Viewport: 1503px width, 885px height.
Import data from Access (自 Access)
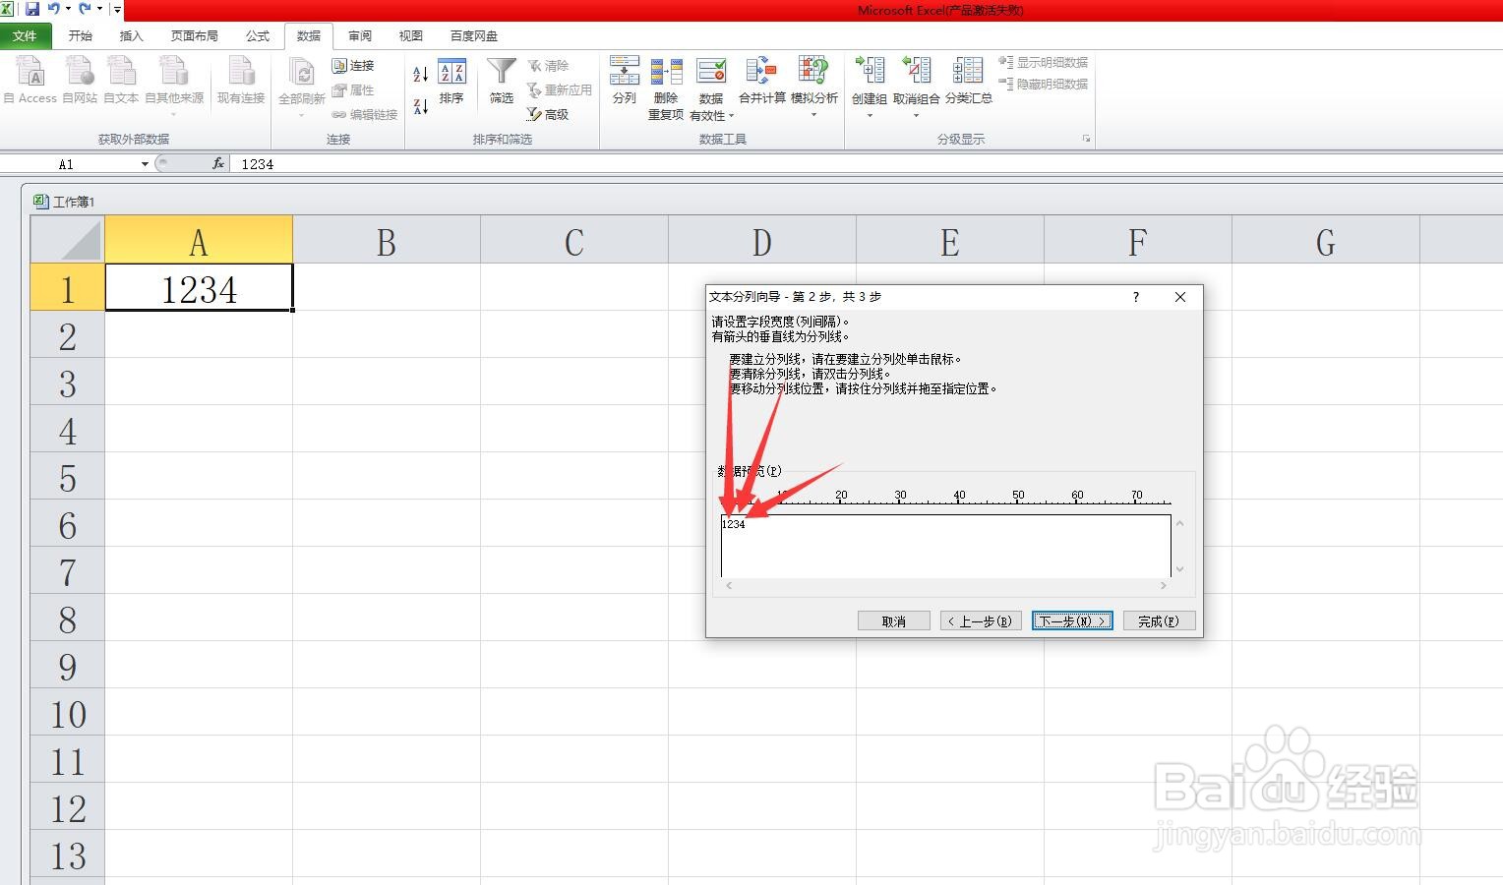(x=30, y=80)
